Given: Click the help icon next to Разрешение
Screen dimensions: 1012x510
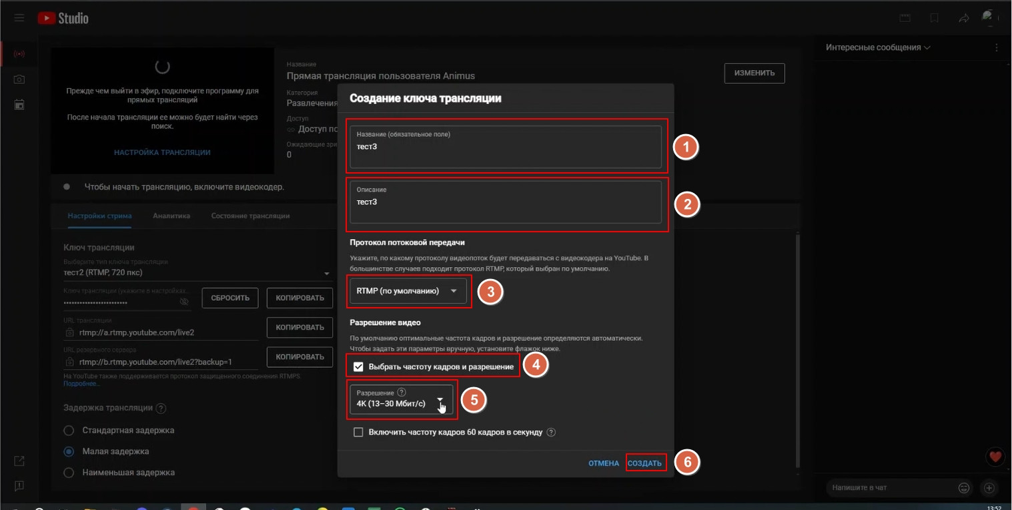Looking at the screenshot, I should 401,393.
